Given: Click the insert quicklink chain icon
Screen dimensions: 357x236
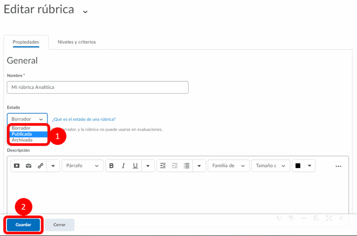Looking at the screenshot, I should tap(40, 166).
